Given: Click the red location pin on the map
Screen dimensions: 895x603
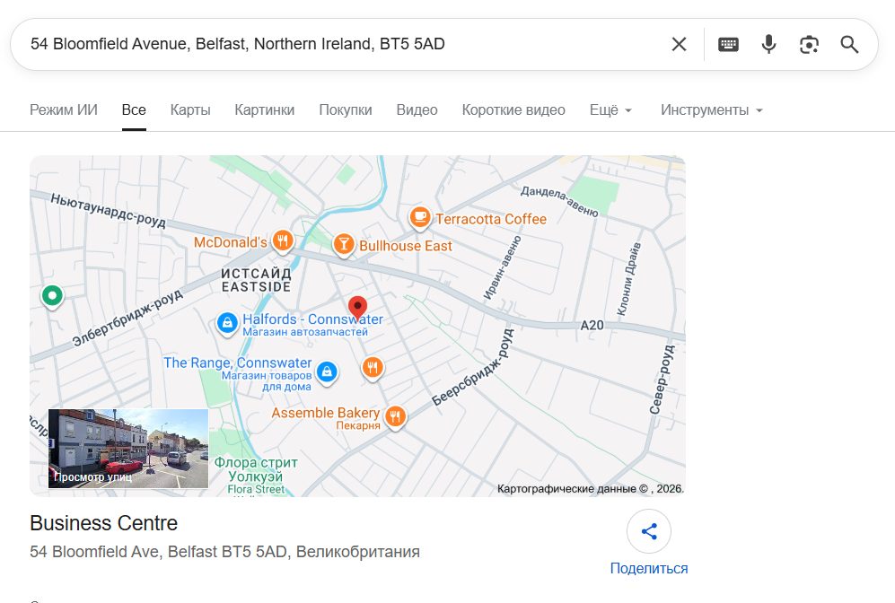Looking at the screenshot, I should pyautogui.click(x=358, y=308).
